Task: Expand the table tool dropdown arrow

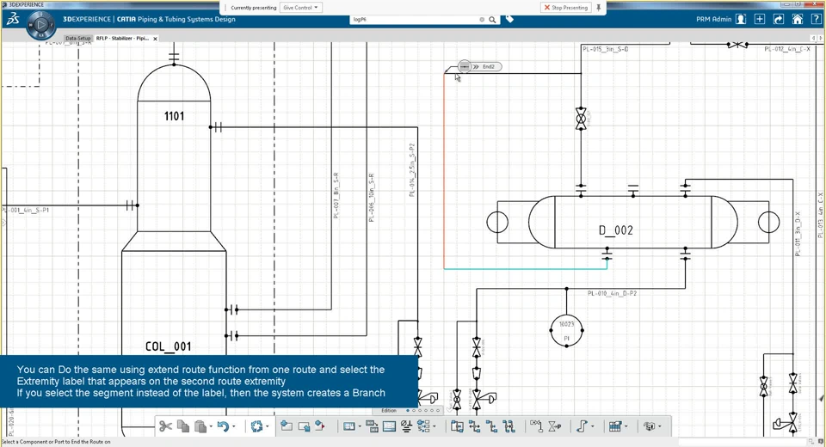Action: (626, 426)
